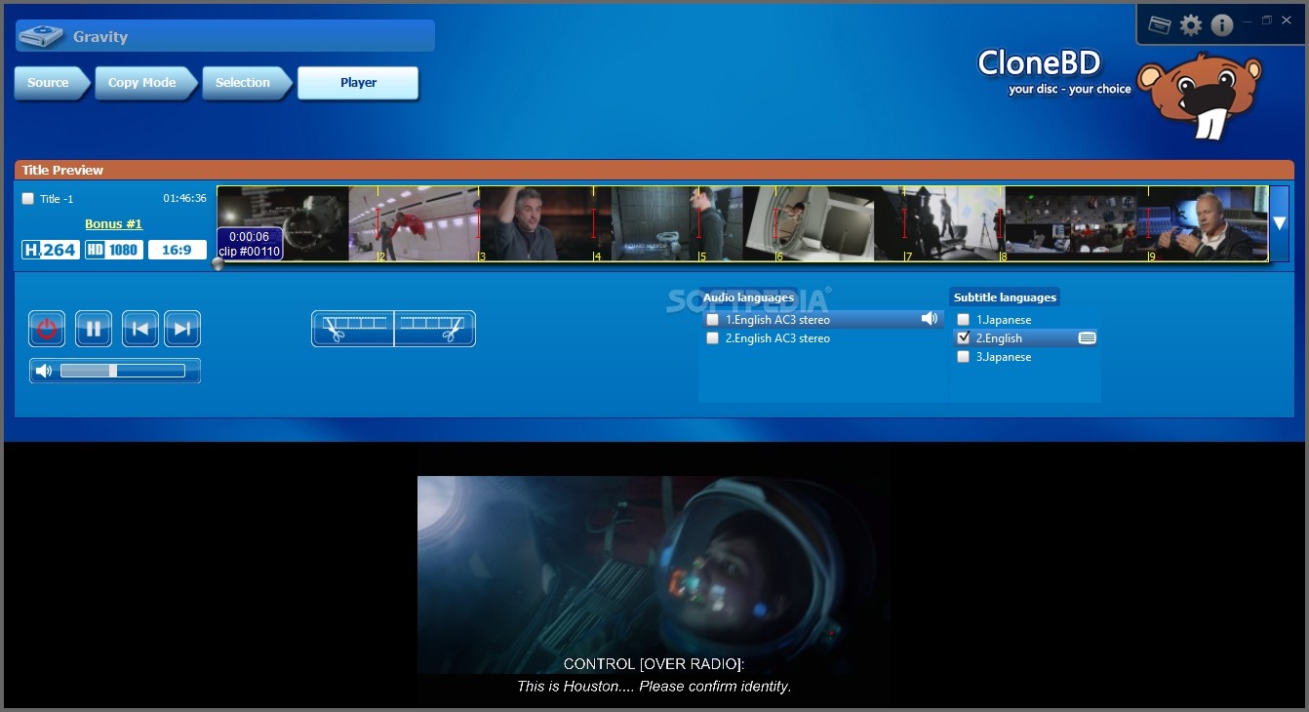Viewport: 1309px width, 712px height.
Task: Click the stop (power) playback button
Action: point(46,329)
